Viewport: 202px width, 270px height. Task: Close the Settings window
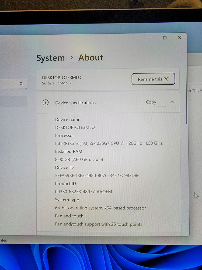pos(179,38)
